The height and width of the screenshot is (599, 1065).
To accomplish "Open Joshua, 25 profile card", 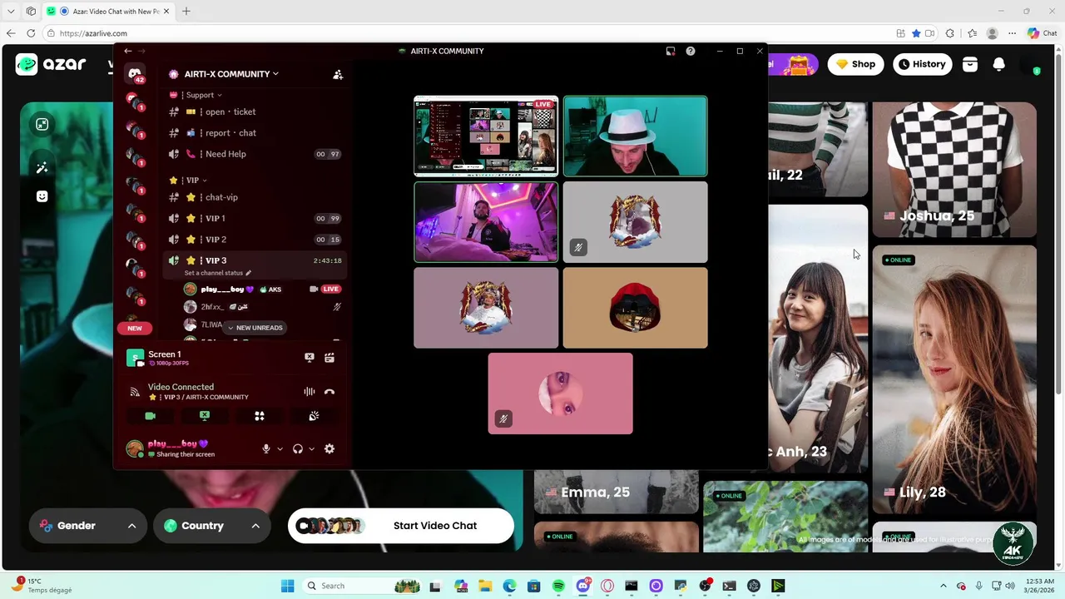I will click(x=954, y=170).
